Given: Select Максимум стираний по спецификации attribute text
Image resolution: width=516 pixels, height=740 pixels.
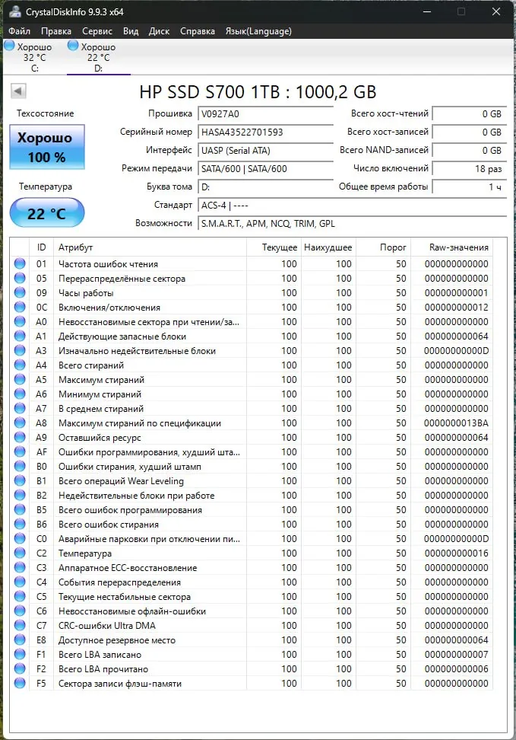Looking at the screenshot, I should [x=140, y=423].
